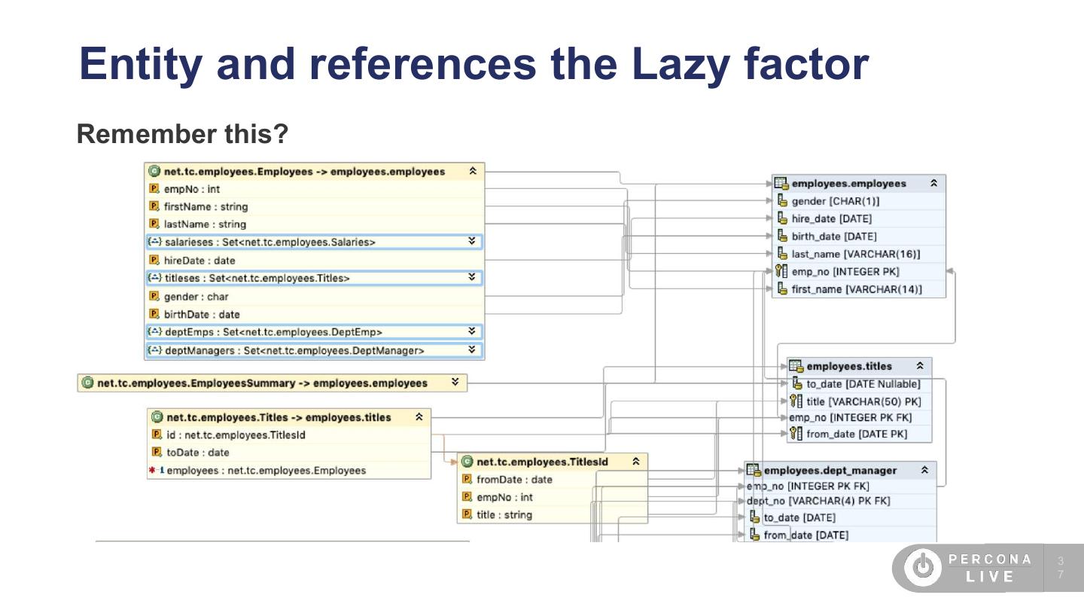Click the key icon beside title [VARCHAR(50) PK]

(796, 401)
